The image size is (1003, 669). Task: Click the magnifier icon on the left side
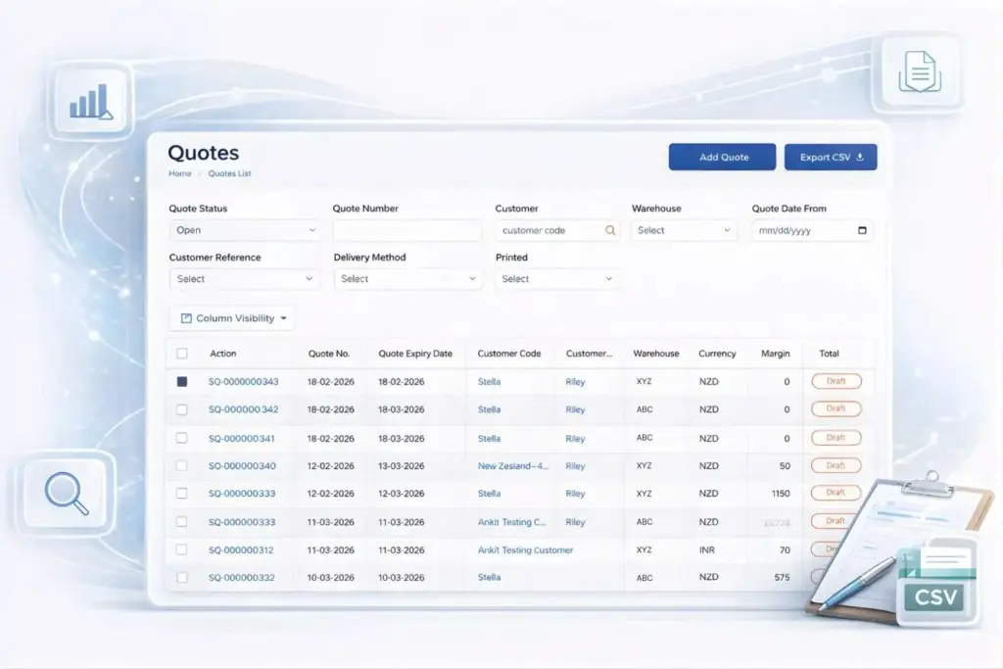[66, 495]
